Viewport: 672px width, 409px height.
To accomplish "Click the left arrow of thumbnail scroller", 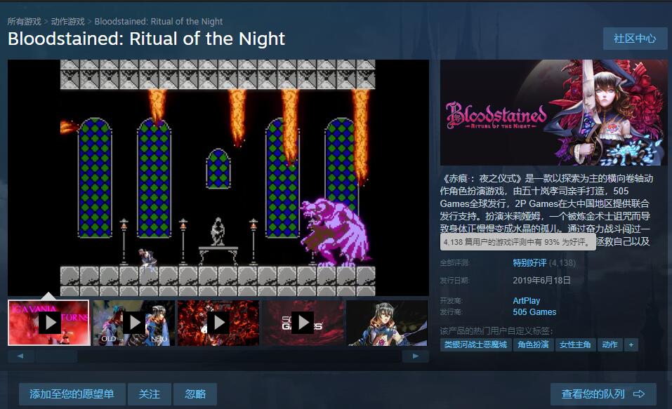I will point(20,356).
